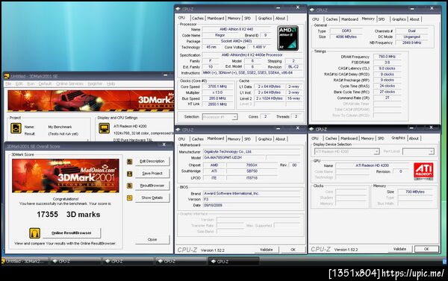Select CPU tab in CPU-Z Memory window
This screenshot has height=281, width=448.
[x=315, y=19]
